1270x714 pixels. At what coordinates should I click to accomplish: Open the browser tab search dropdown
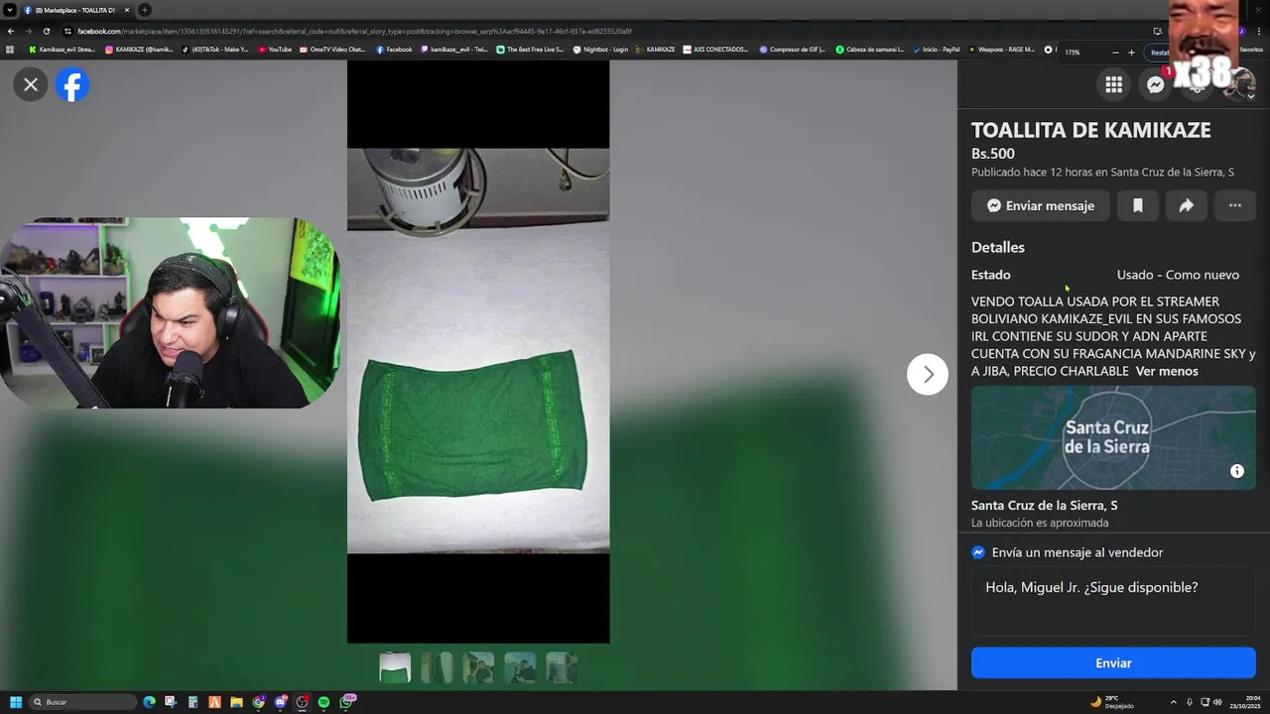tap(10, 10)
